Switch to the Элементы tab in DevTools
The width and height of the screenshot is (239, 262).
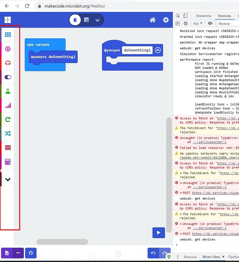[x=203, y=16]
